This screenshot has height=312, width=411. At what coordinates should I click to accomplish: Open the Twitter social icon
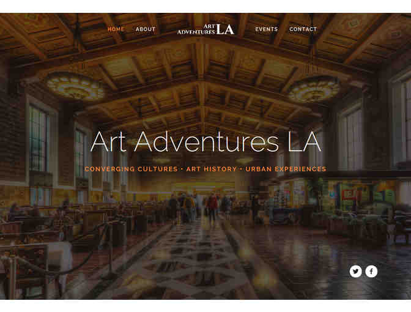tap(355, 272)
